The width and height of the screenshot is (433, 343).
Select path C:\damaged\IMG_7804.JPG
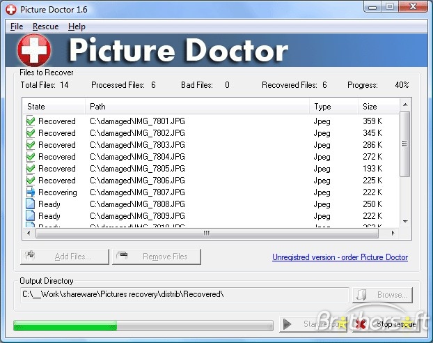[x=137, y=157]
